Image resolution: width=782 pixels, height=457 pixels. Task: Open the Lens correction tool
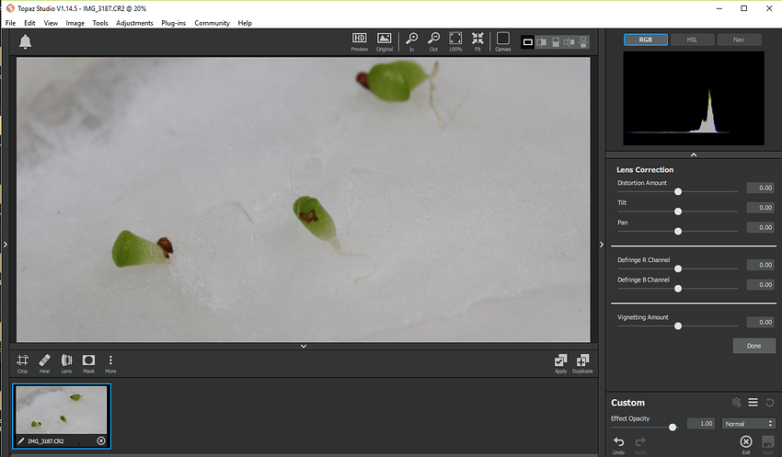66,361
